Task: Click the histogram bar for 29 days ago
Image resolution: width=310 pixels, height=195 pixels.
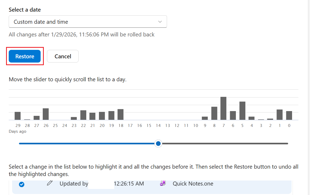Action: (x=18, y=116)
